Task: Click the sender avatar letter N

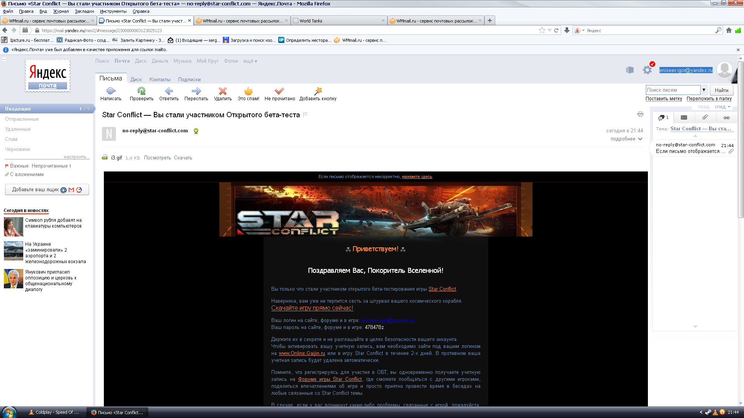Action: point(109,134)
